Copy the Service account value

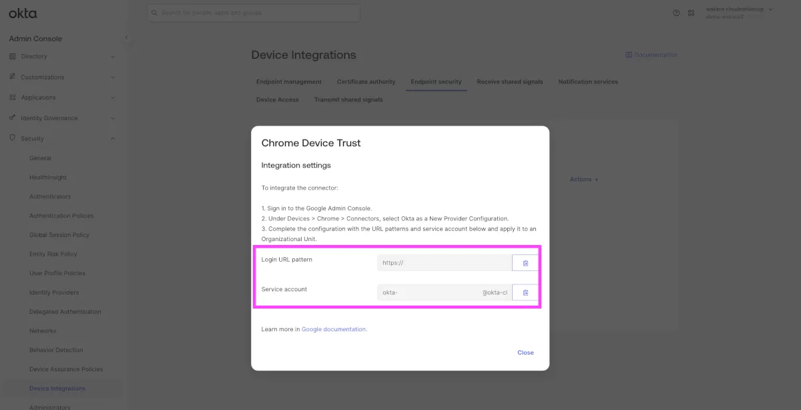525,292
